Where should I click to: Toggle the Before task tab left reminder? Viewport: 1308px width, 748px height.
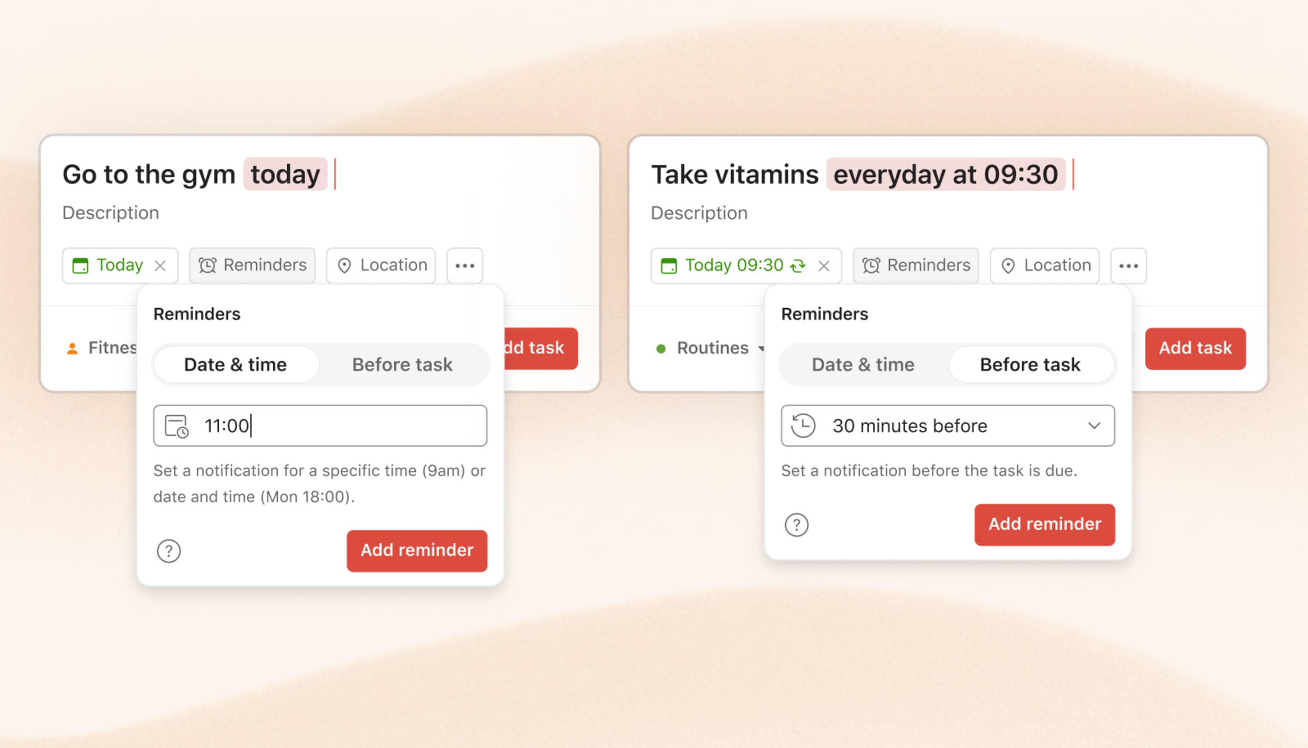(x=402, y=364)
